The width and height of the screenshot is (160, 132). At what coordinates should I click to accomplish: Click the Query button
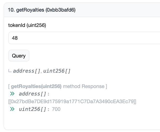(x=19, y=56)
